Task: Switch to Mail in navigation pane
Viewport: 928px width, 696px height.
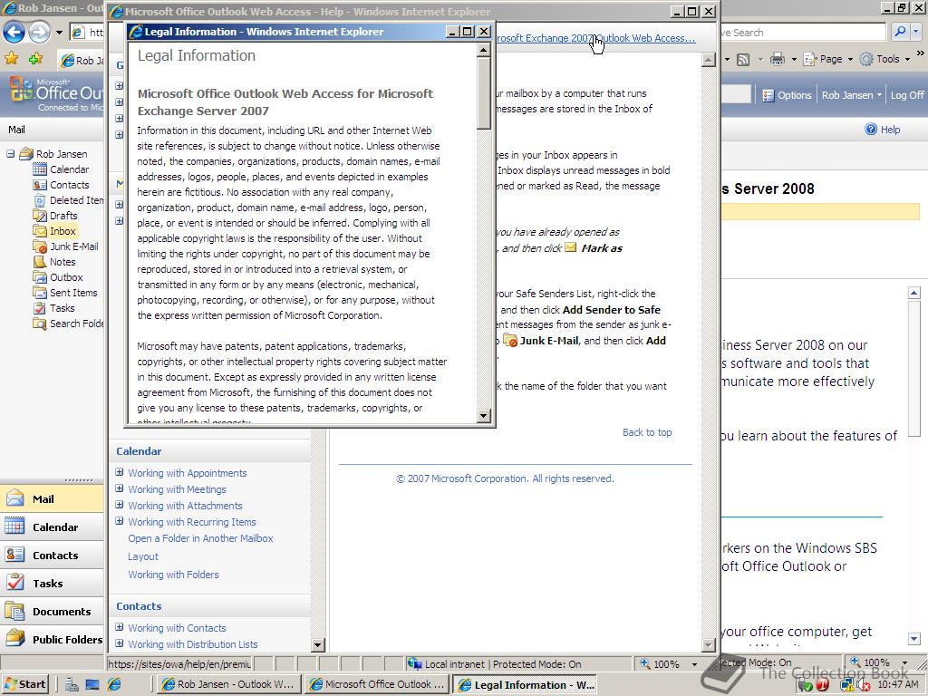Action: tap(52, 499)
